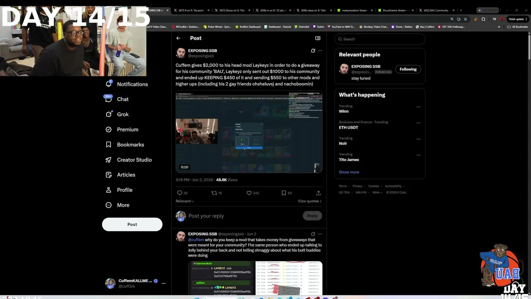The image size is (531, 299).
Task: Open Articles in the sidebar
Action: pyautogui.click(x=120, y=175)
